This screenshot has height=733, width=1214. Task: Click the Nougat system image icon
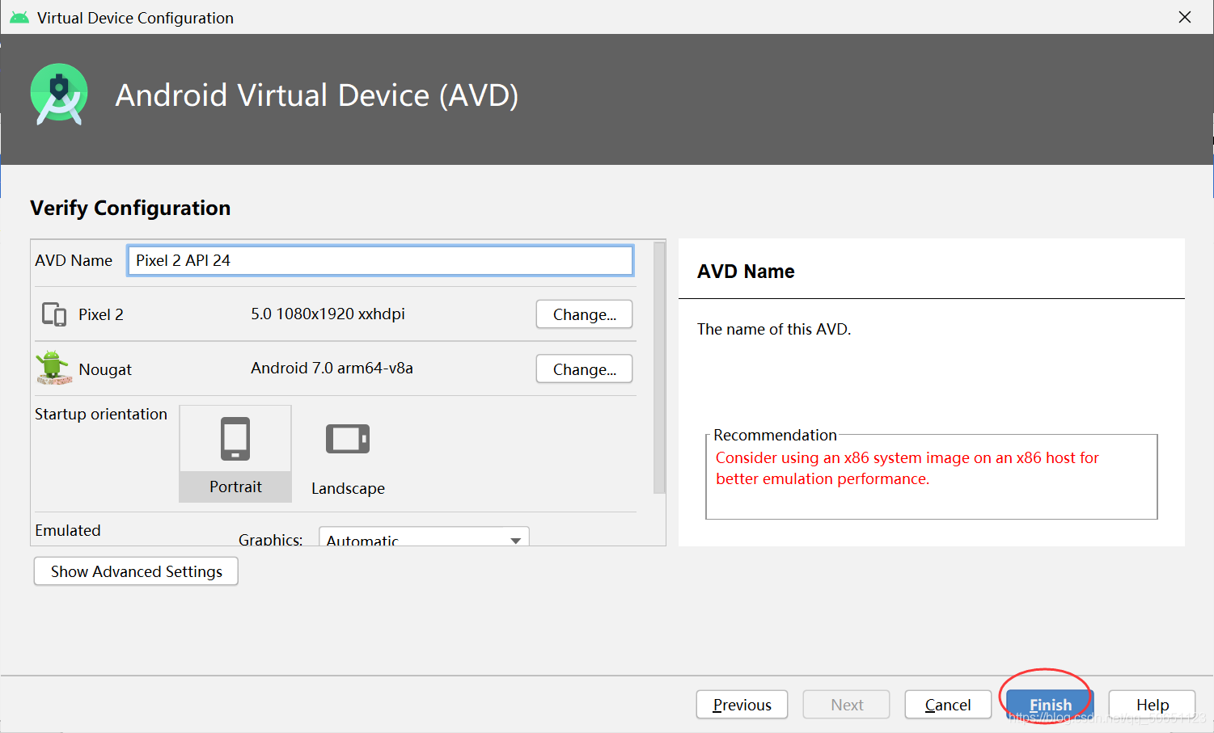pos(54,368)
